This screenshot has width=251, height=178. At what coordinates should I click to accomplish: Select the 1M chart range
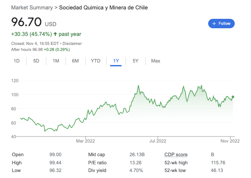coord(56,61)
